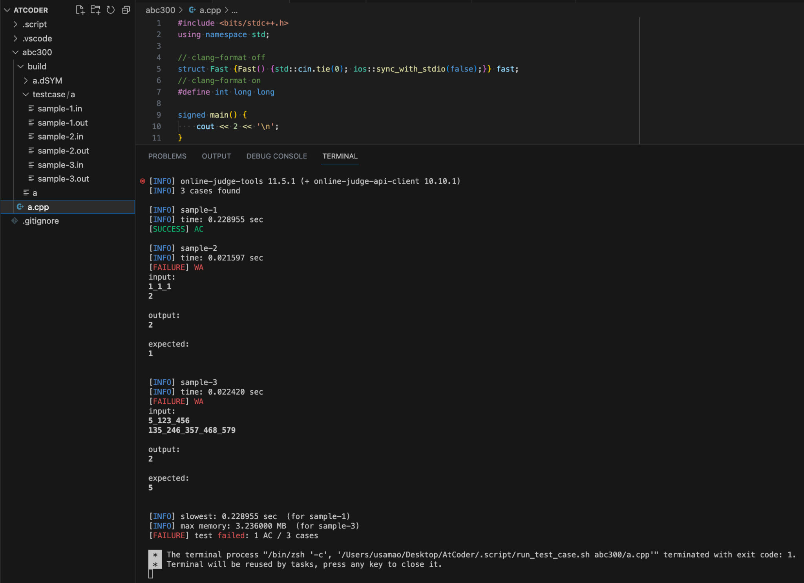Image resolution: width=804 pixels, height=583 pixels.
Task: Create a new folder in the Explorer
Action: 95,10
